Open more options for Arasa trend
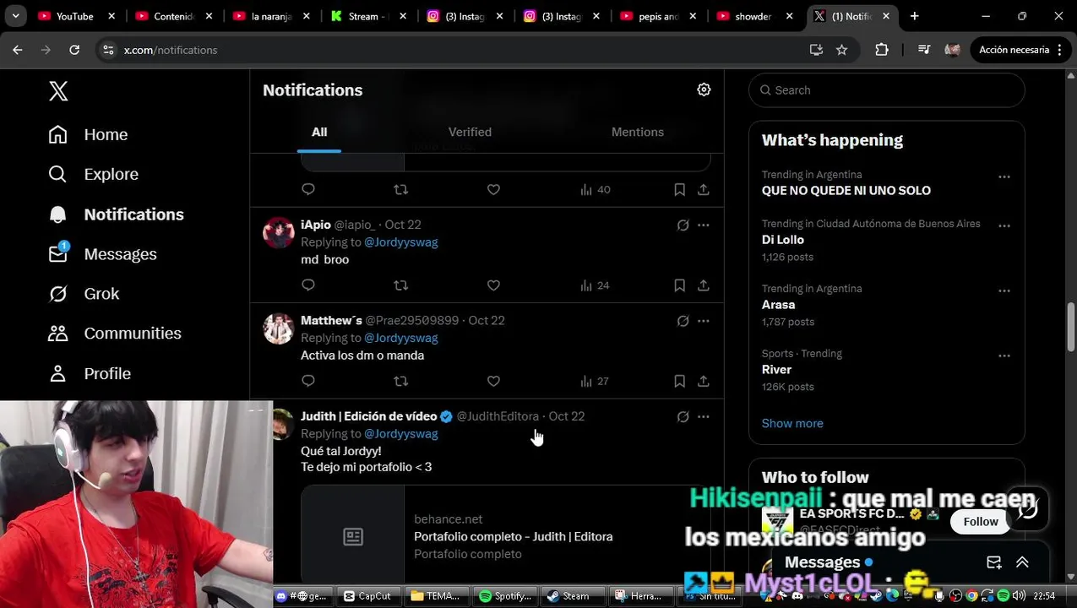The image size is (1077, 608). pyautogui.click(x=1004, y=290)
